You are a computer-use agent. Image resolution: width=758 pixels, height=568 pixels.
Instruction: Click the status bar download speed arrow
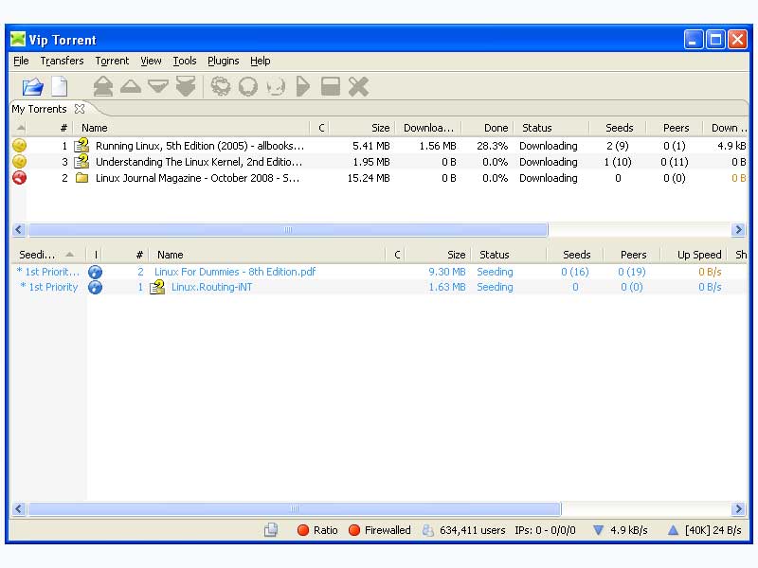(x=598, y=530)
